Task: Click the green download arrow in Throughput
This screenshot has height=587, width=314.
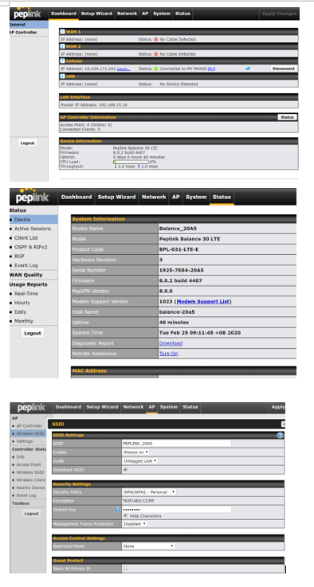Action: [116, 166]
